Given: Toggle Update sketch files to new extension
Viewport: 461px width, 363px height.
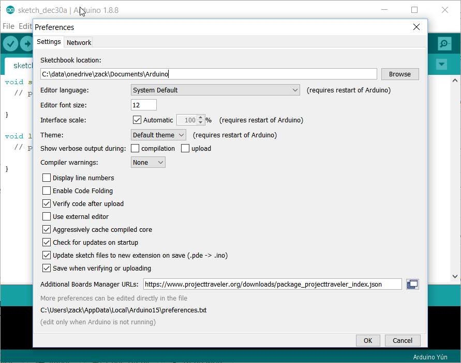Looking at the screenshot, I should click(x=47, y=255).
